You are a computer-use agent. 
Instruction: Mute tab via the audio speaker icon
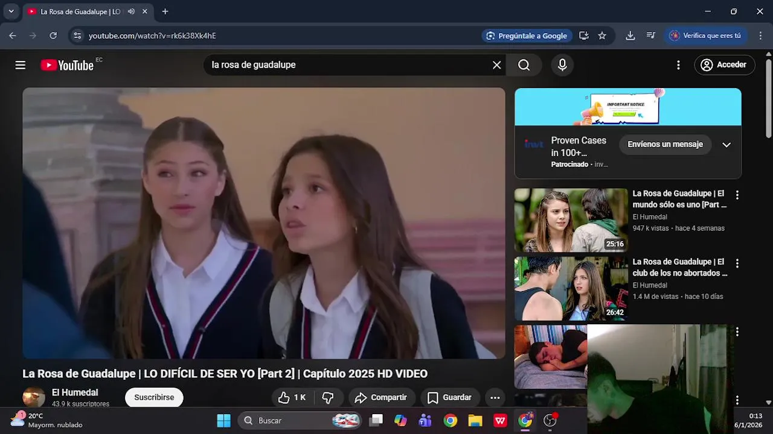pyautogui.click(x=131, y=11)
